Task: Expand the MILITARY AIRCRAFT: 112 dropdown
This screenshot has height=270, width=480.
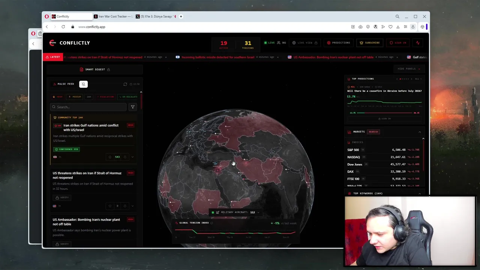Action: [x=235, y=212]
